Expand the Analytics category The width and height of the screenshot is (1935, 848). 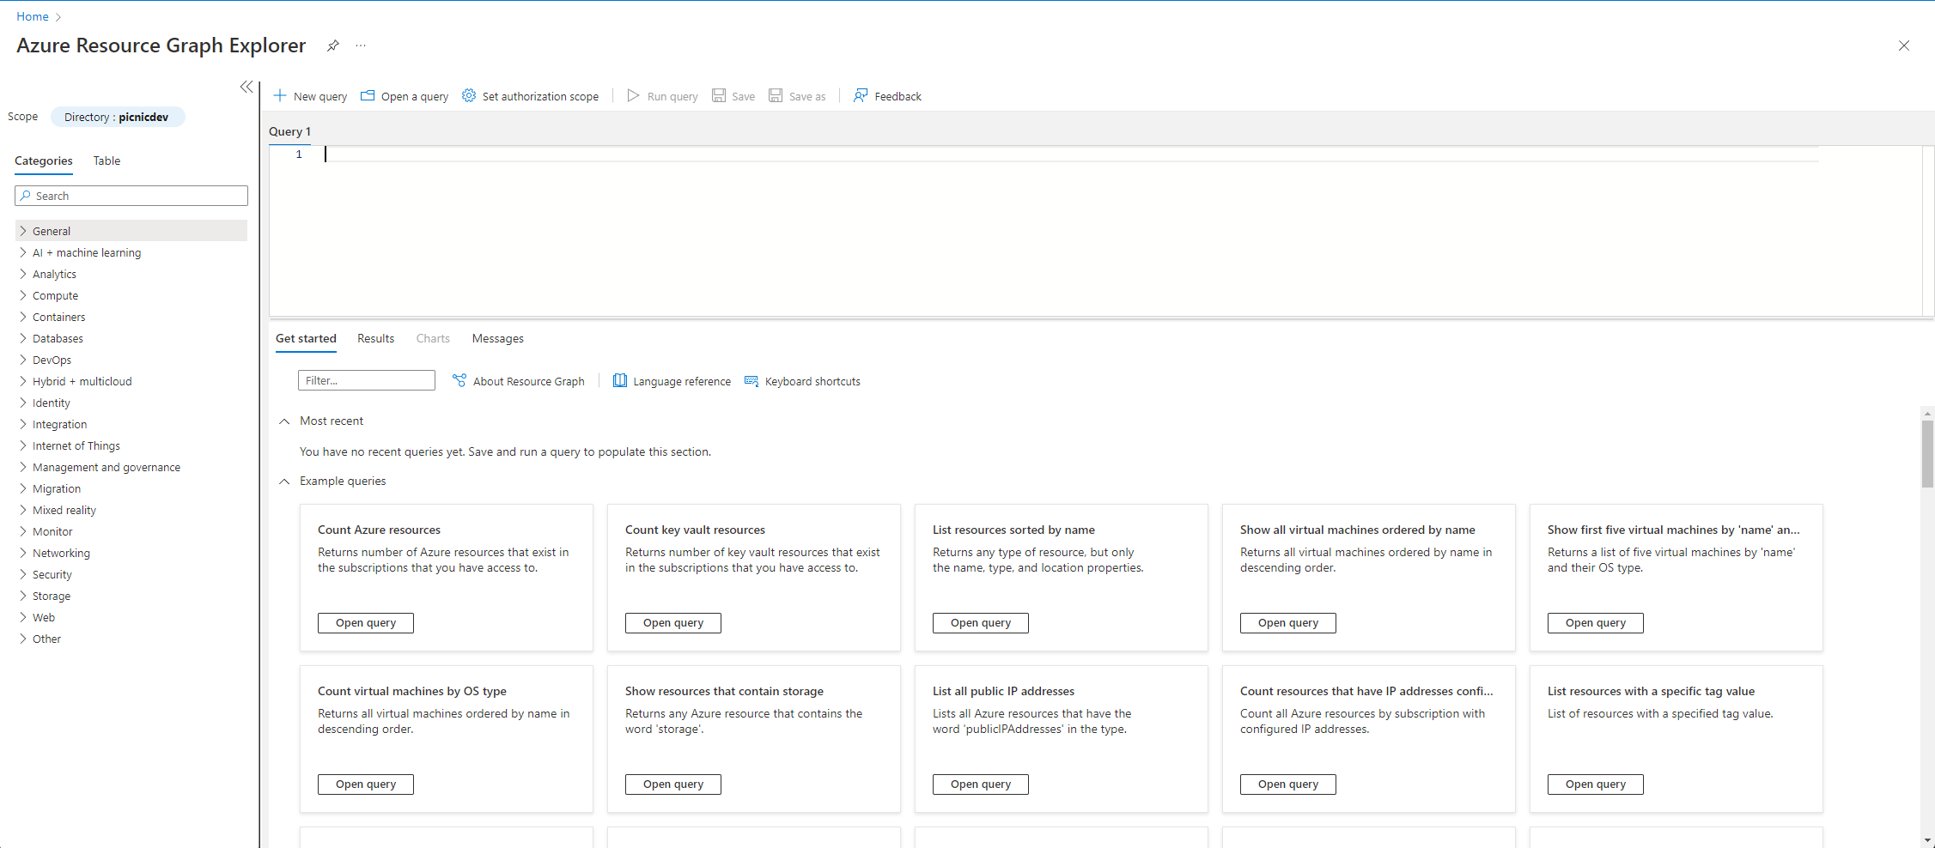(23, 274)
